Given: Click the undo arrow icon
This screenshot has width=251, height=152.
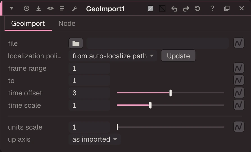Looking at the screenshot, I should coord(174,9).
